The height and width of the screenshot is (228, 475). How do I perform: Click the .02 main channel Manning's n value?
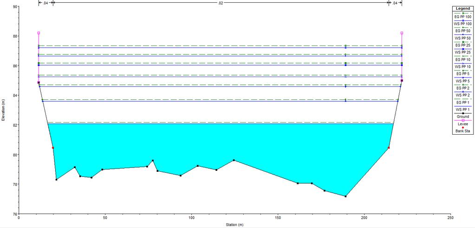pos(221,3)
